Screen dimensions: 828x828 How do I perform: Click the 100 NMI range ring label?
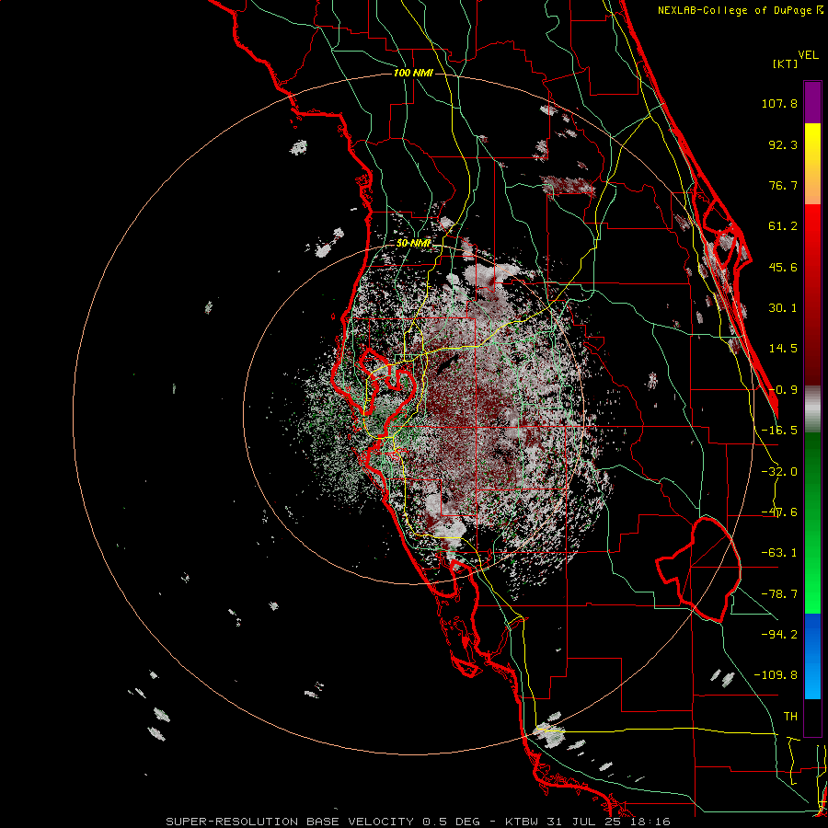pos(413,73)
